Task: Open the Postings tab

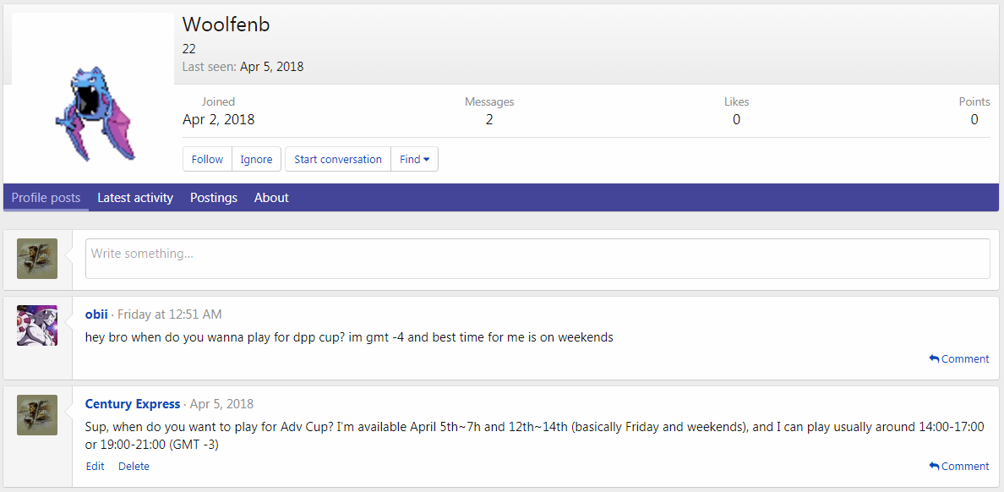Action: pos(214,198)
